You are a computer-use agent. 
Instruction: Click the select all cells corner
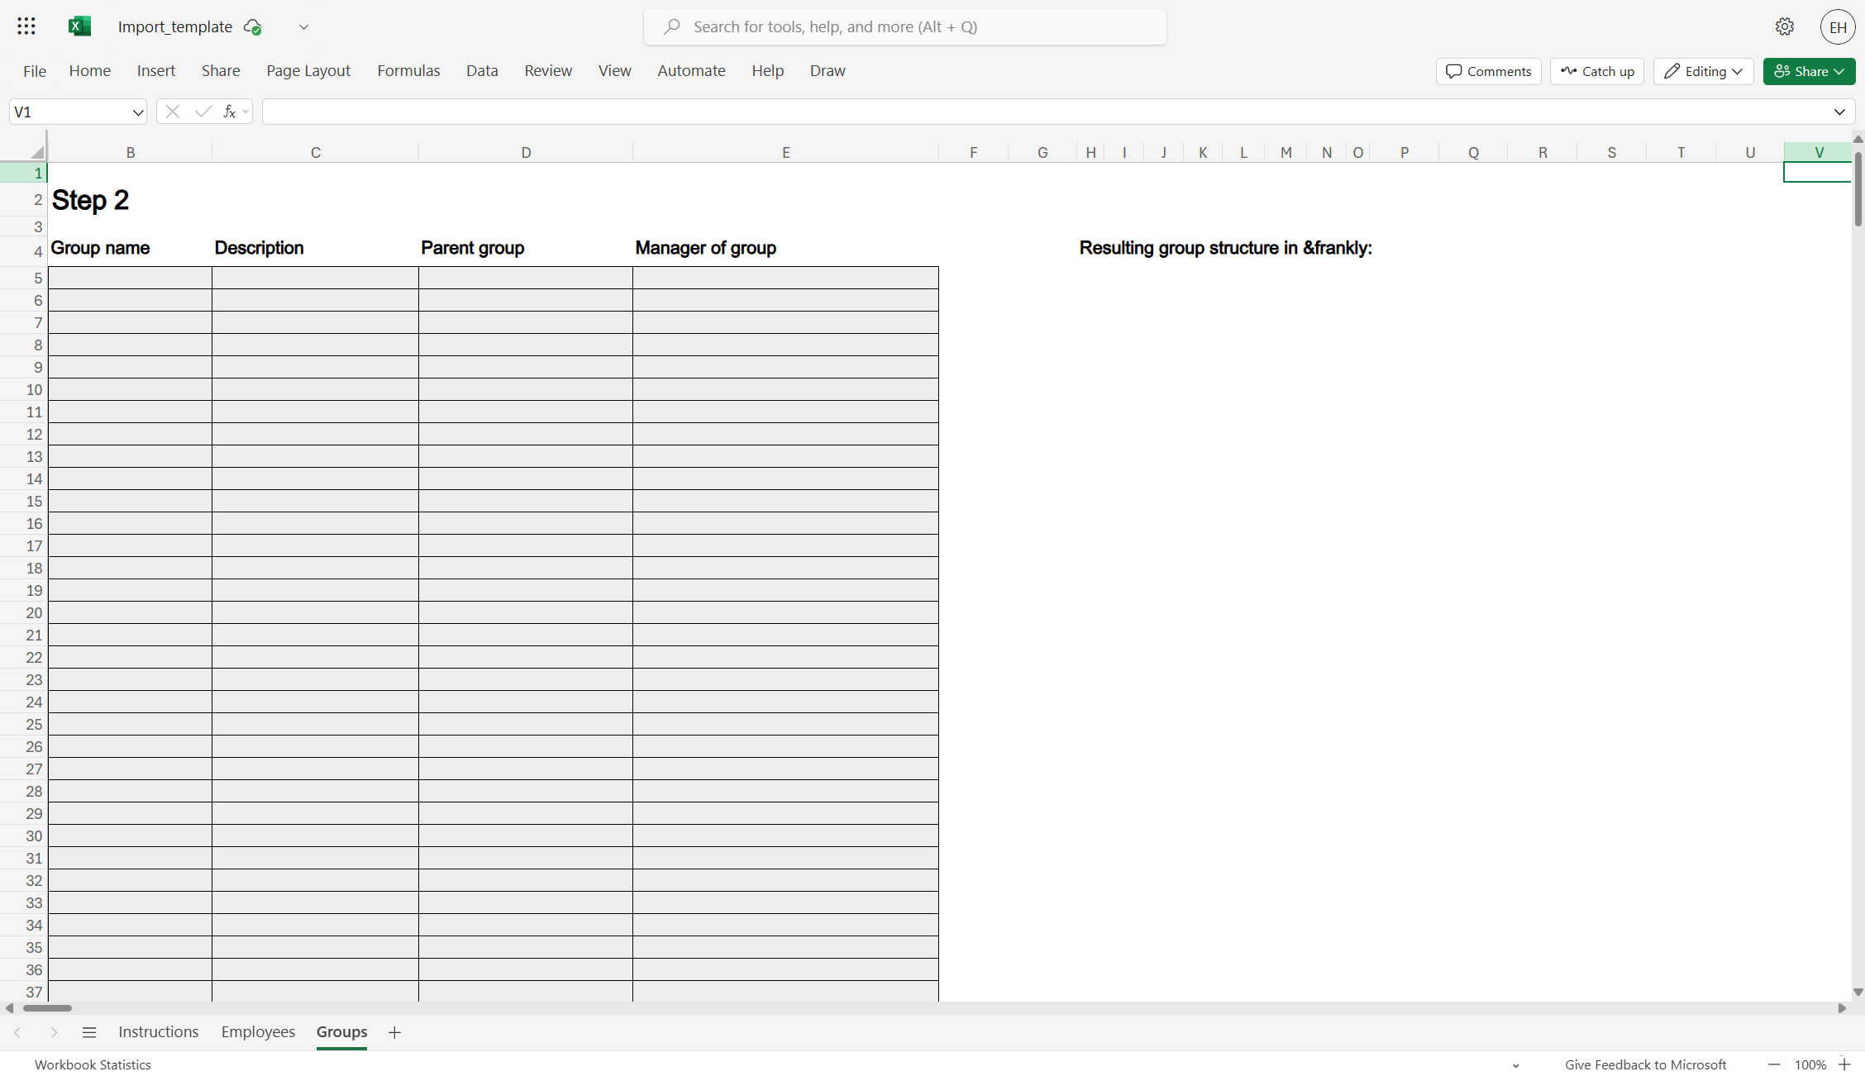click(36, 152)
